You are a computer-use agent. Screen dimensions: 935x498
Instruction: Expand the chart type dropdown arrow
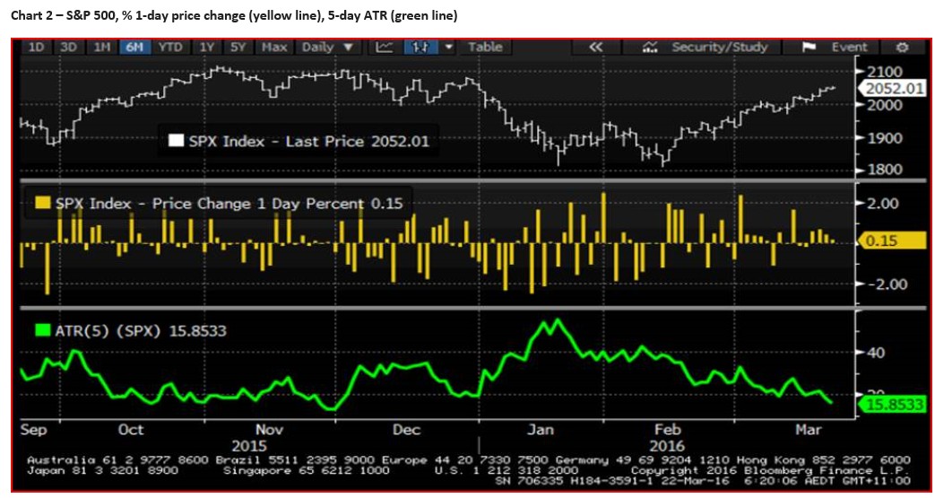click(448, 48)
